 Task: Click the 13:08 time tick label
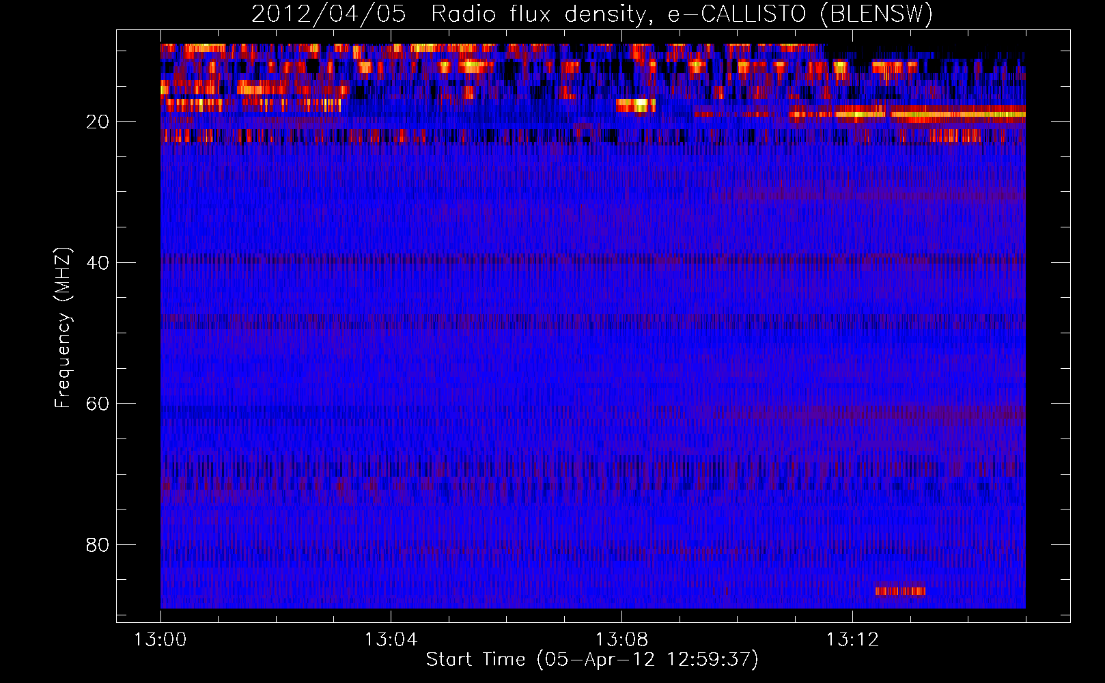point(621,640)
